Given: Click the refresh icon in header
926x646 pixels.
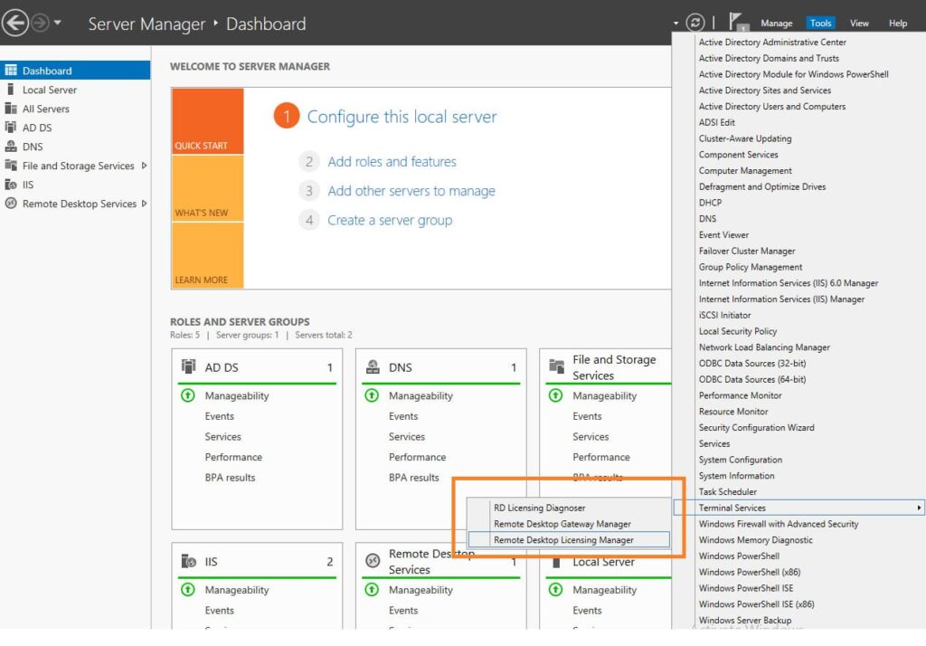Looking at the screenshot, I should click(x=695, y=23).
